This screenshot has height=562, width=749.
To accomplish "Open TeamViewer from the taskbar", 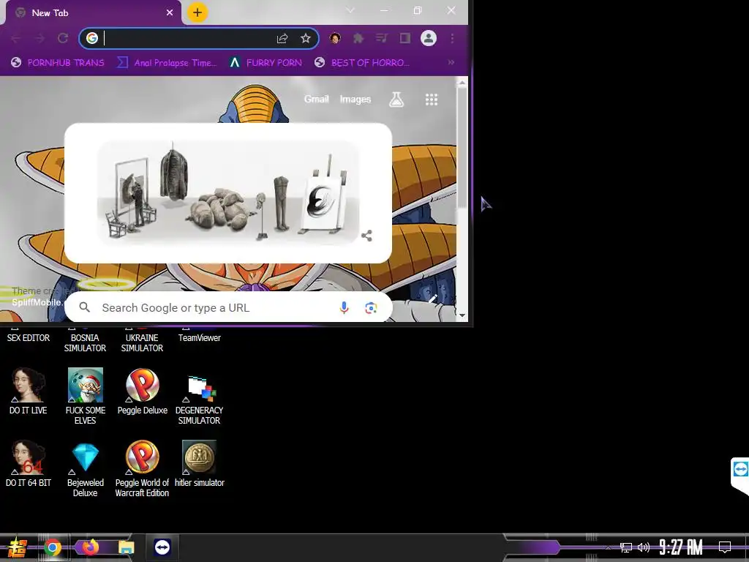I will coord(162,547).
